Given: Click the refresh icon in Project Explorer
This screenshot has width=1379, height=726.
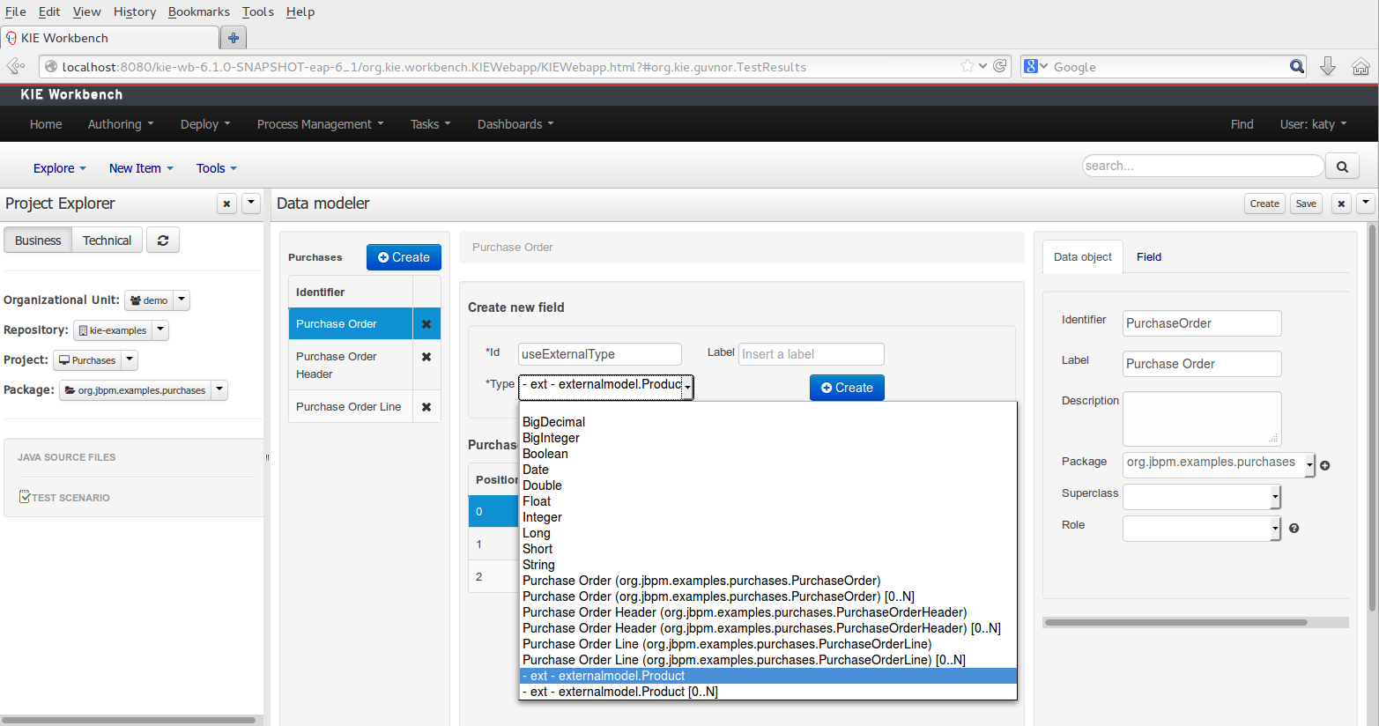Looking at the screenshot, I should (x=163, y=241).
